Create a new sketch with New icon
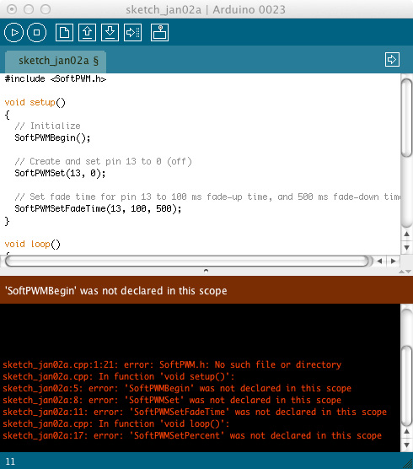The width and height of the screenshot is (413, 469). click(x=64, y=32)
